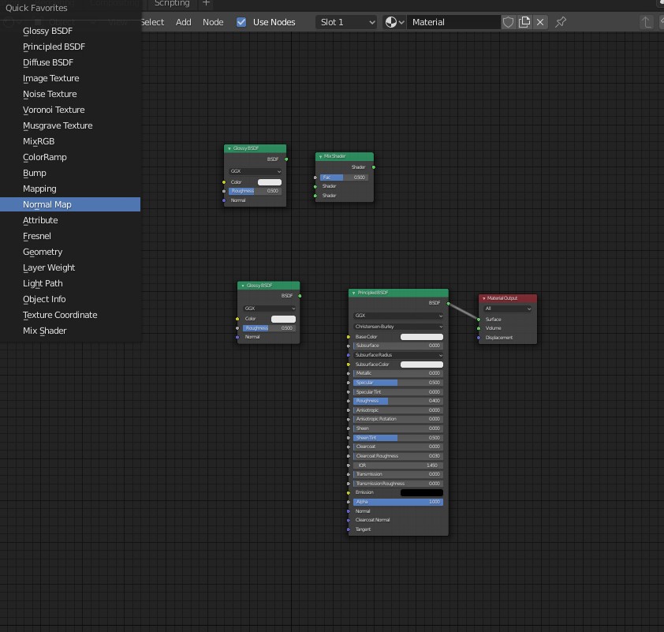Open the Add menu in the header

pyautogui.click(x=184, y=22)
